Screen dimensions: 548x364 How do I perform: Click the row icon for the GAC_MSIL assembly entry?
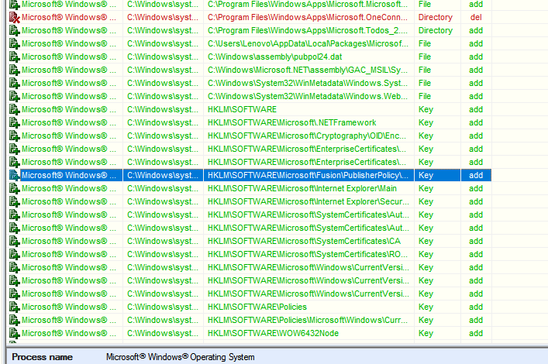[x=14, y=70]
